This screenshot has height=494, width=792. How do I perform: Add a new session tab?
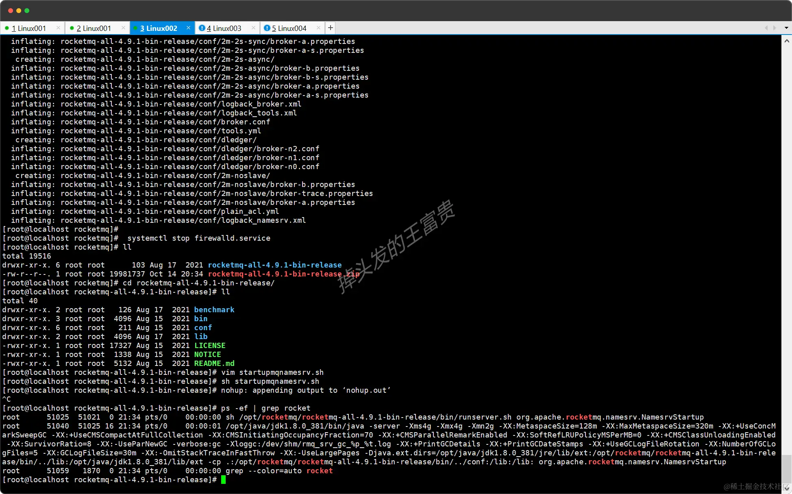click(331, 28)
